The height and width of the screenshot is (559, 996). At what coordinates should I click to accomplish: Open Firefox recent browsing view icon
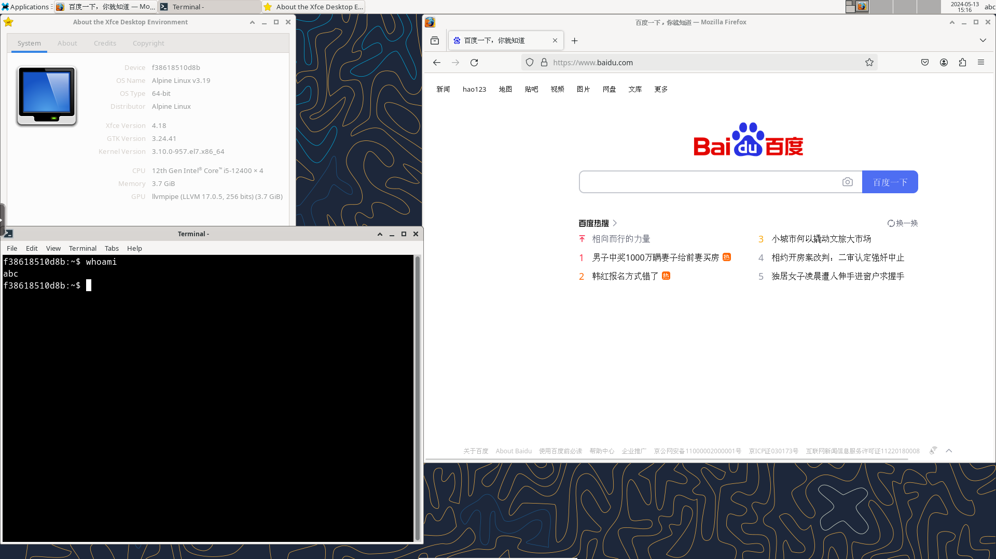tap(435, 40)
